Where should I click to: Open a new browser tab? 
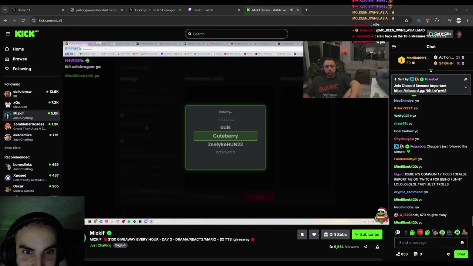click(x=306, y=10)
